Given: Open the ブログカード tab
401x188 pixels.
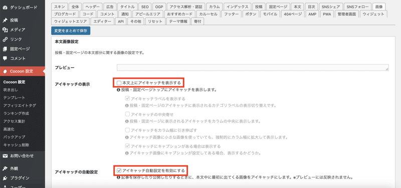Looking at the screenshot, I should click(x=65, y=14).
